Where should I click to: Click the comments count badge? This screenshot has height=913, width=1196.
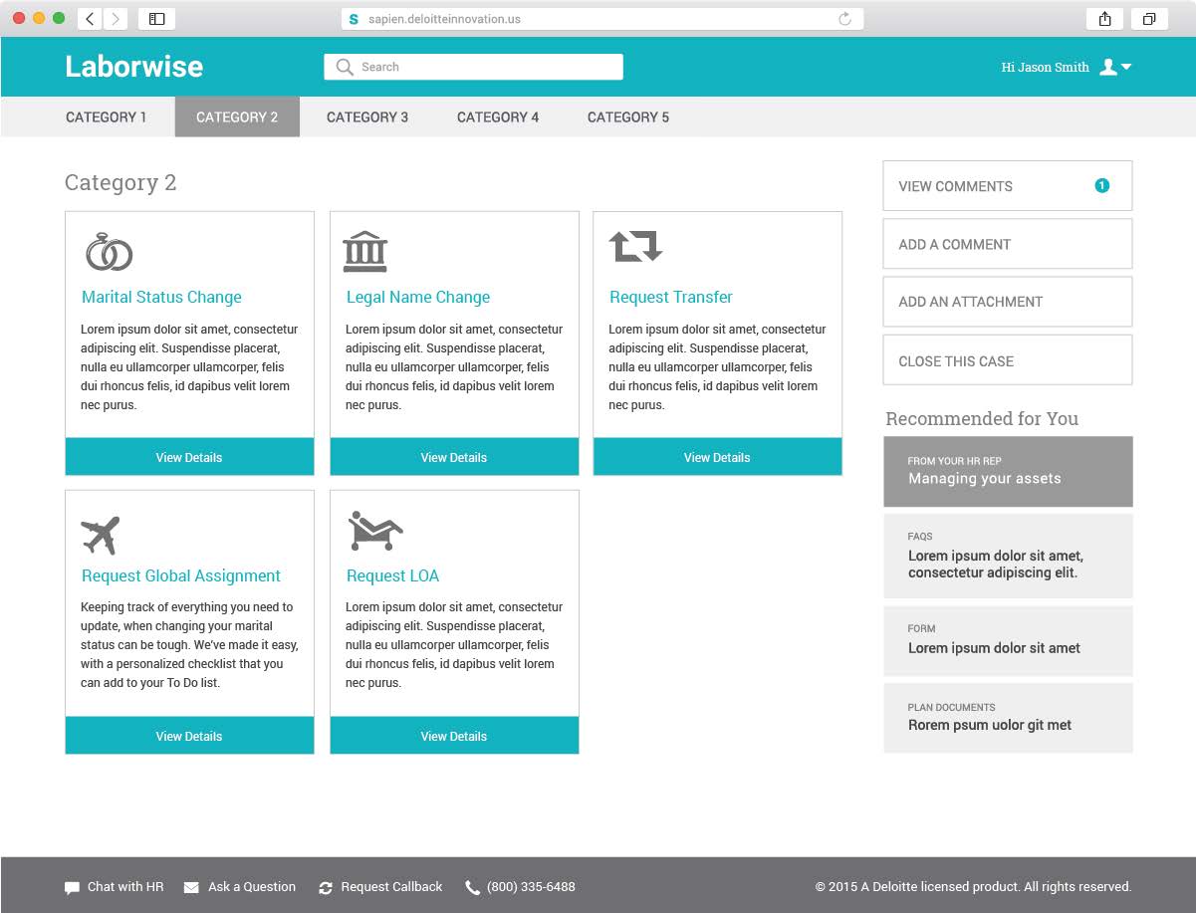tap(1101, 185)
